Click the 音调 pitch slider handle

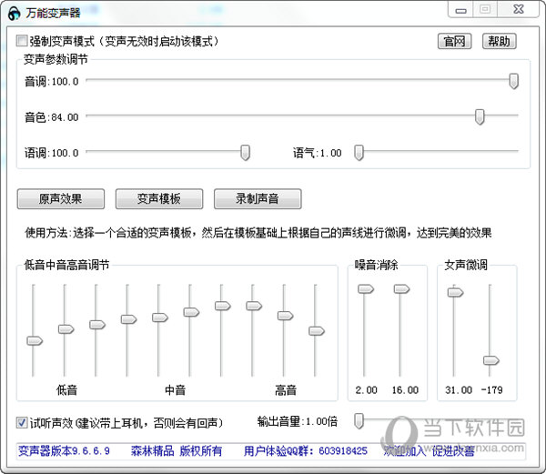coord(514,81)
